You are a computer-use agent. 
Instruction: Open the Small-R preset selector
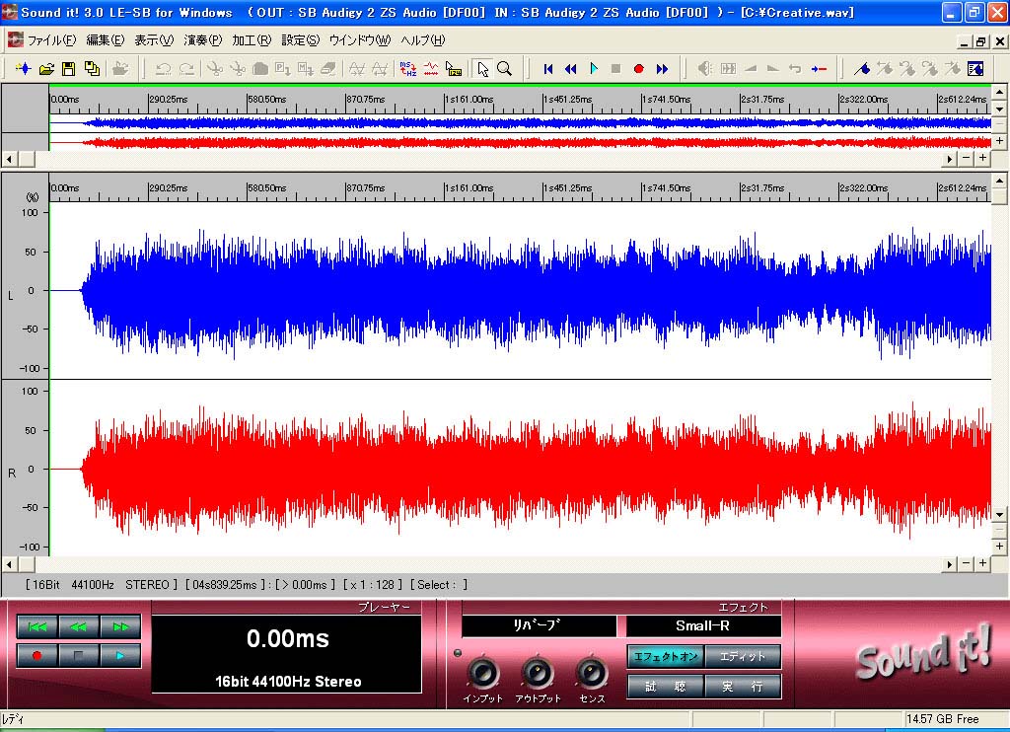click(x=703, y=625)
